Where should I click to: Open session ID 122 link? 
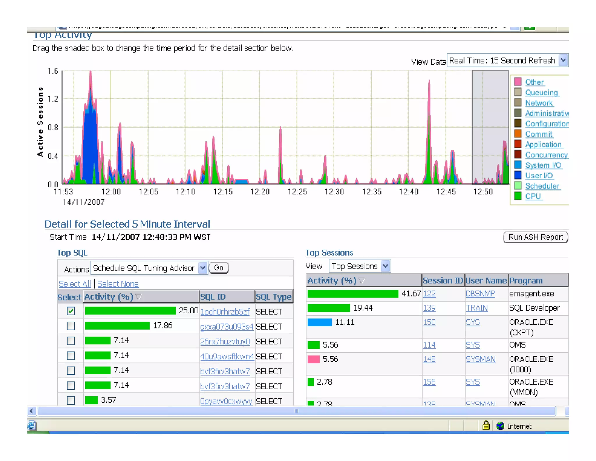(x=429, y=293)
